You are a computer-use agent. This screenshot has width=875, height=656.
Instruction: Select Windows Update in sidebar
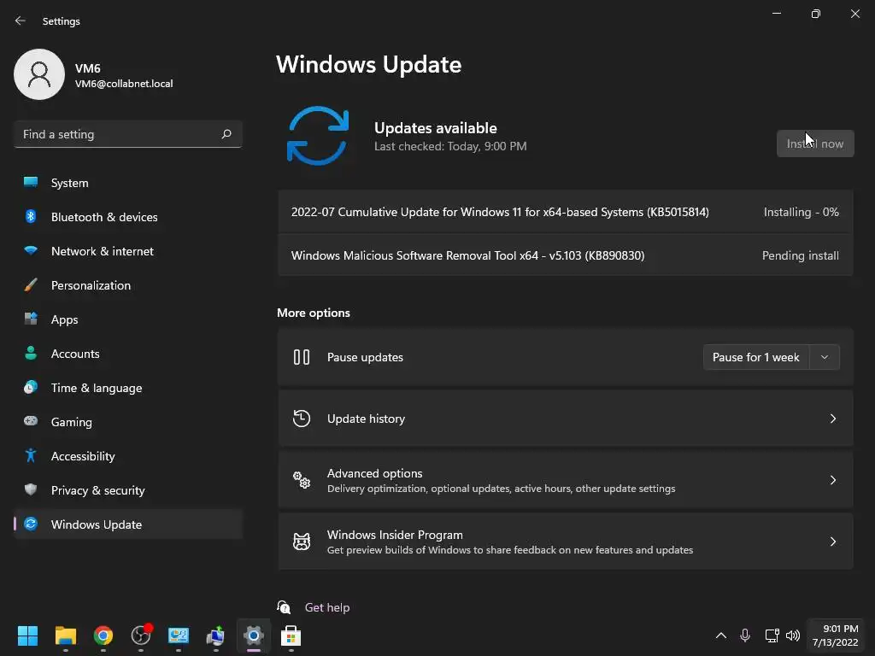(128, 524)
